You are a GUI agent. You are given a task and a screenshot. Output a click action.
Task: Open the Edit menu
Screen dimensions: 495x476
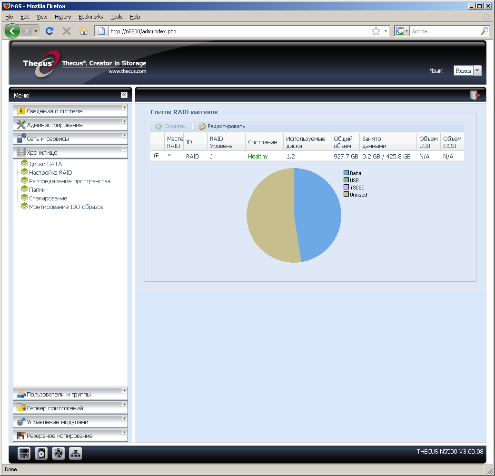pyautogui.click(x=25, y=17)
